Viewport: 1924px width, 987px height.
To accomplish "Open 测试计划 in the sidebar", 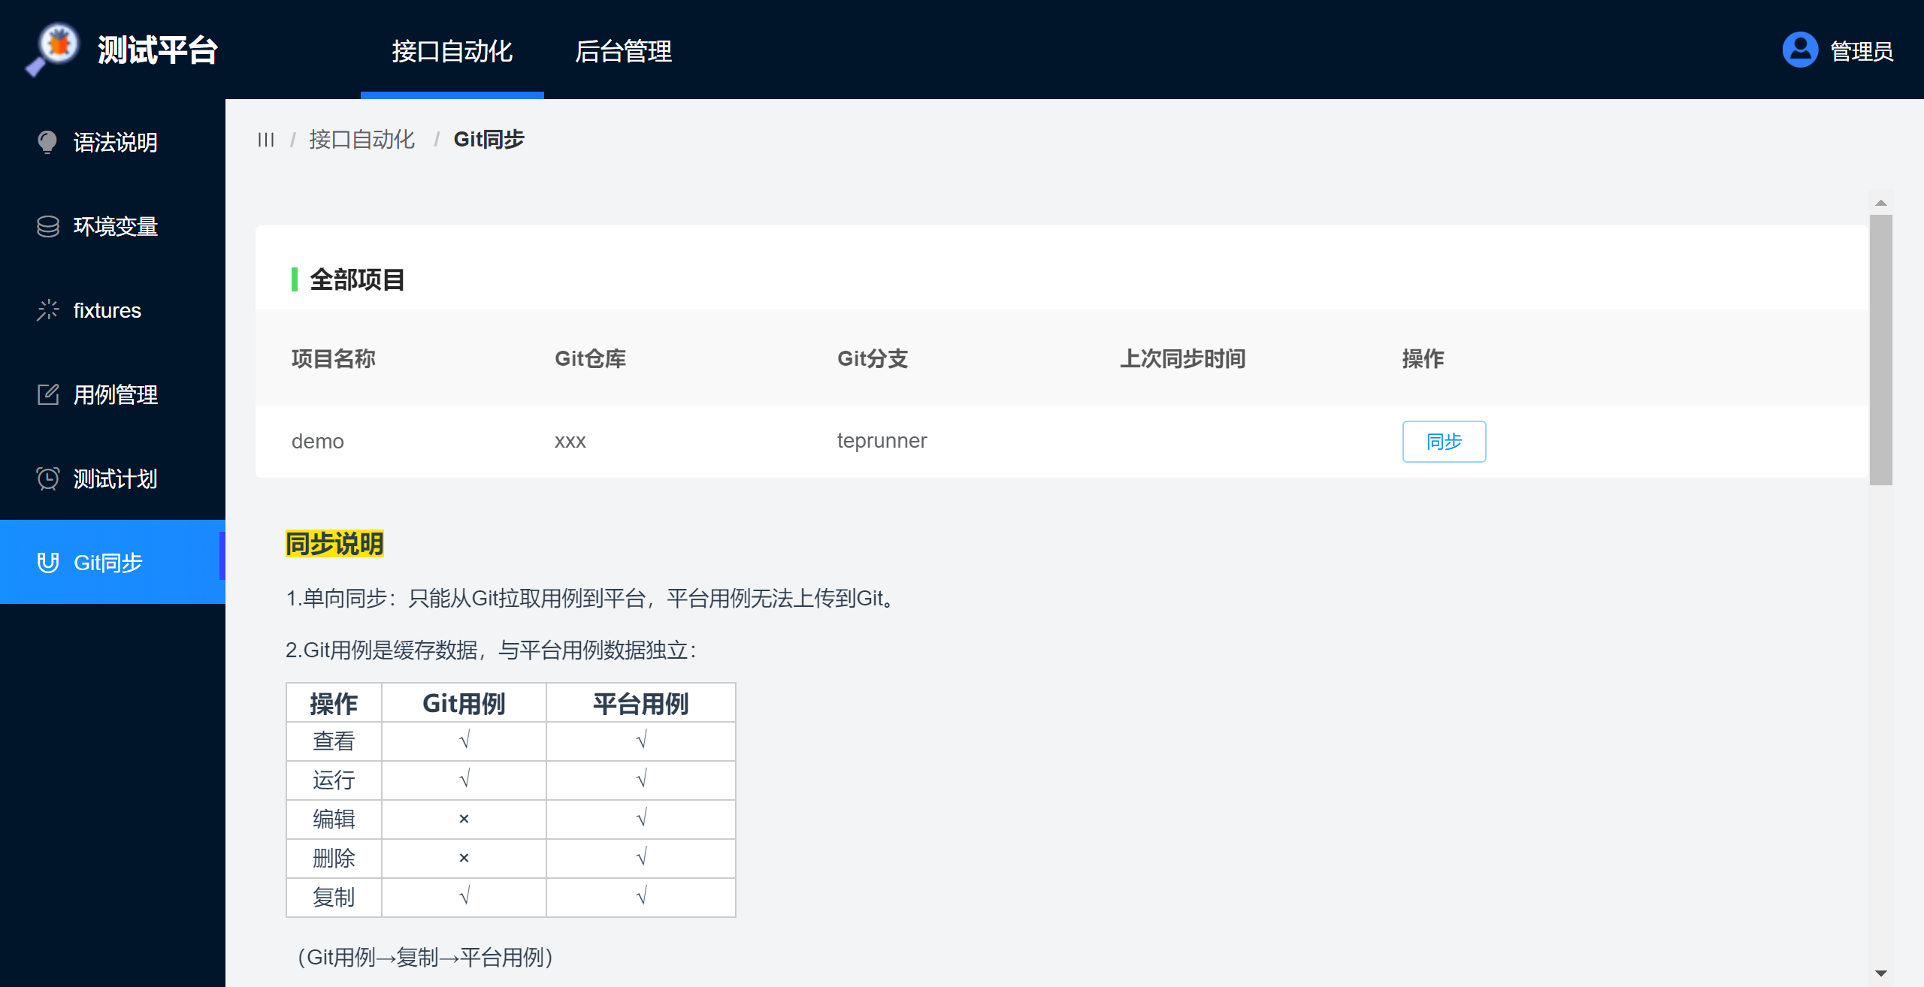I will point(113,478).
